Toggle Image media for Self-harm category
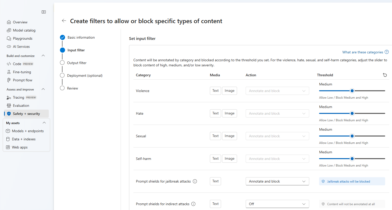392x210 pixels. [x=229, y=159]
